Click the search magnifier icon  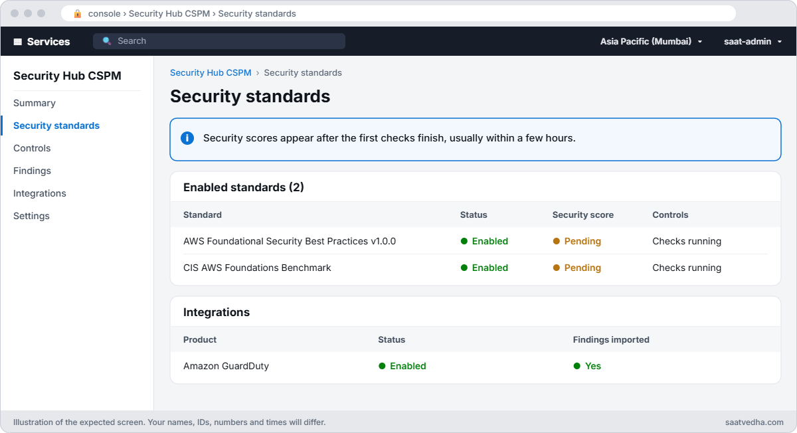tap(107, 41)
